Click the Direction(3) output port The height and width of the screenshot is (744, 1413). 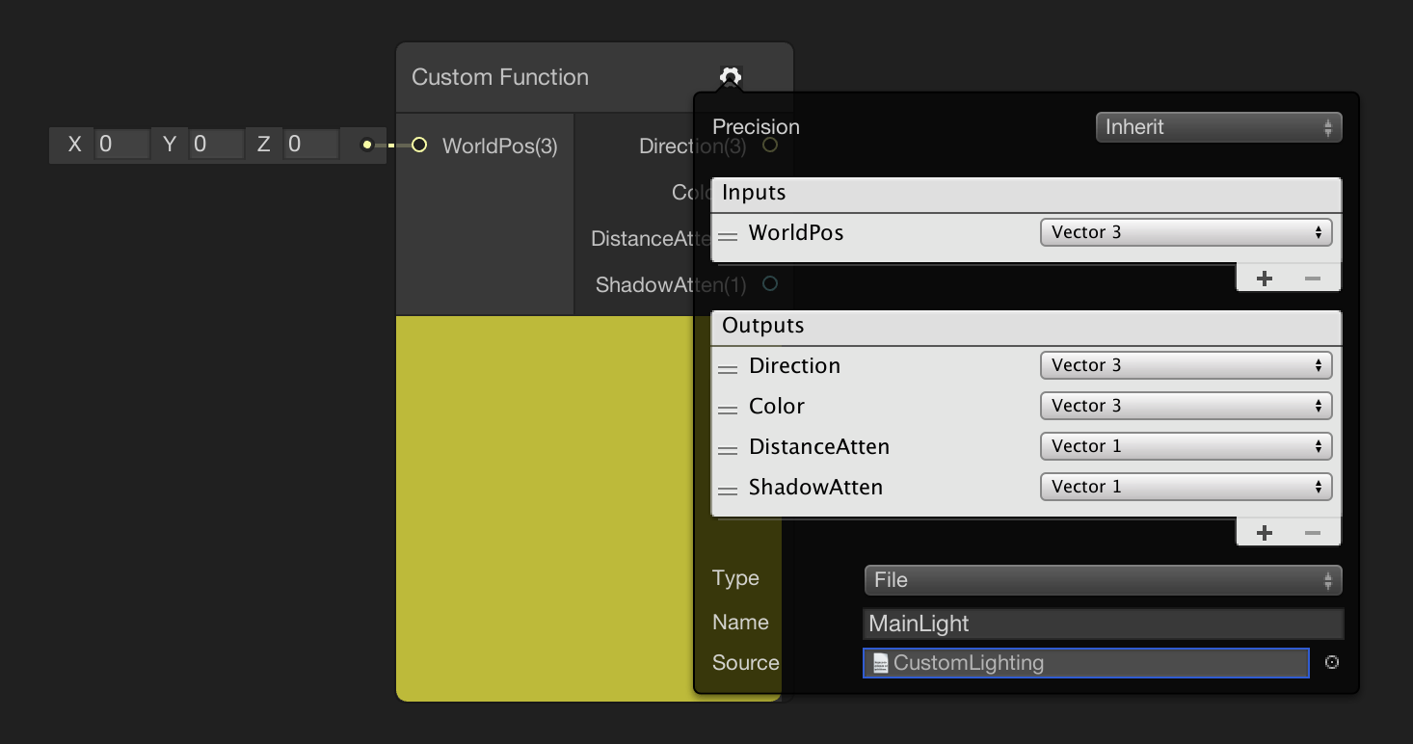coord(770,145)
